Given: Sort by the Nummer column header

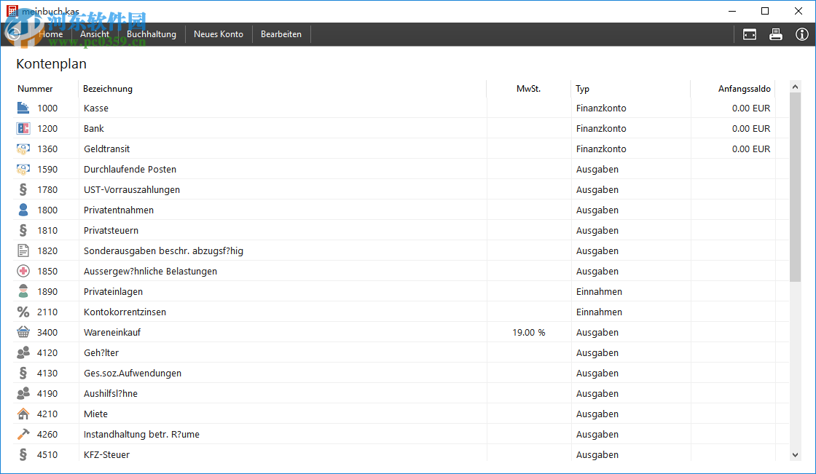Looking at the screenshot, I should point(35,88).
